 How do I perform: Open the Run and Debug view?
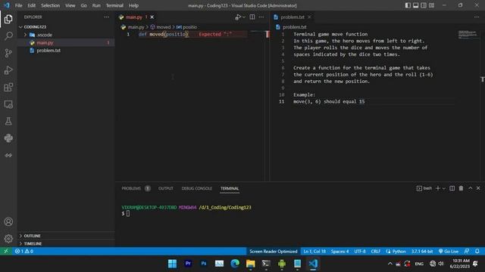(x=8, y=70)
